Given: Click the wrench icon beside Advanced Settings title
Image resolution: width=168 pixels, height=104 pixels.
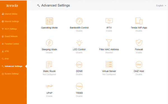Looking at the screenshot, I should click(38, 6).
